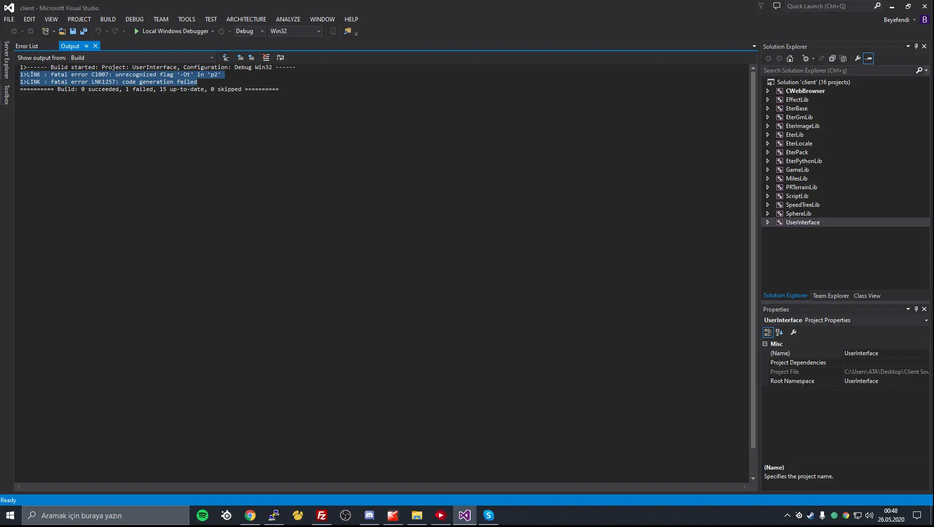
Task: Toggle pin on the Output tab
Action: (x=87, y=46)
